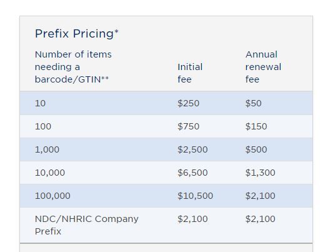Select the 1,000 items row quantity
The image size is (333, 252).
[47, 149]
